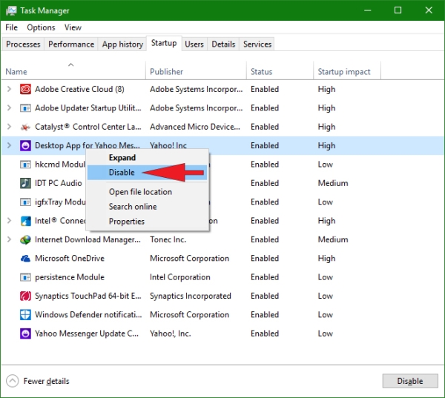The height and width of the screenshot is (398, 445).
Task: Switch to the Services tab
Action: point(257,44)
